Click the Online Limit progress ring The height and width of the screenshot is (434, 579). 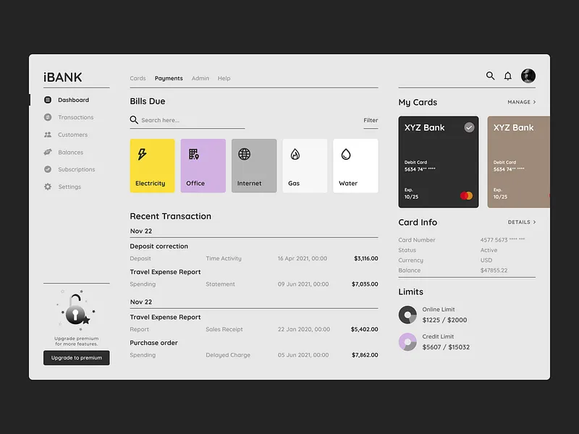[407, 314]
